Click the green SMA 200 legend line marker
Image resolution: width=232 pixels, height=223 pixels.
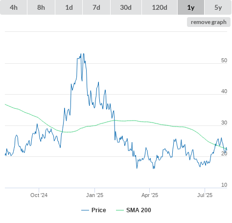(120, 210)
